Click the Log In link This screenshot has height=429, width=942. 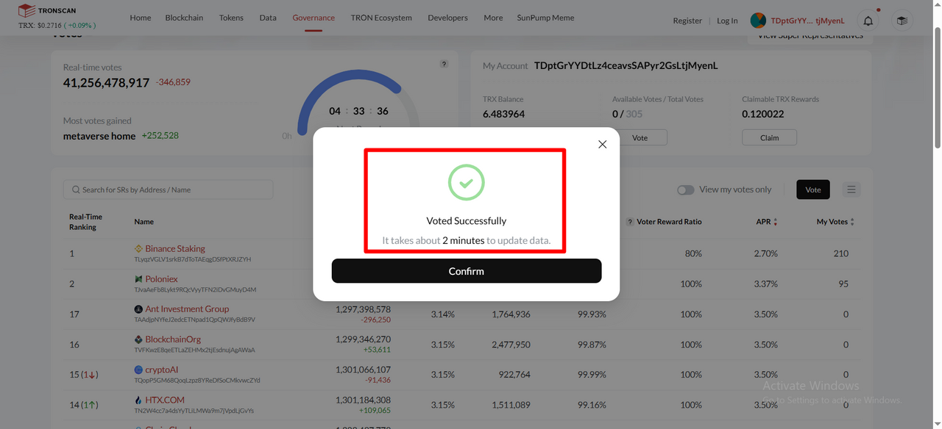coord(727,21)
